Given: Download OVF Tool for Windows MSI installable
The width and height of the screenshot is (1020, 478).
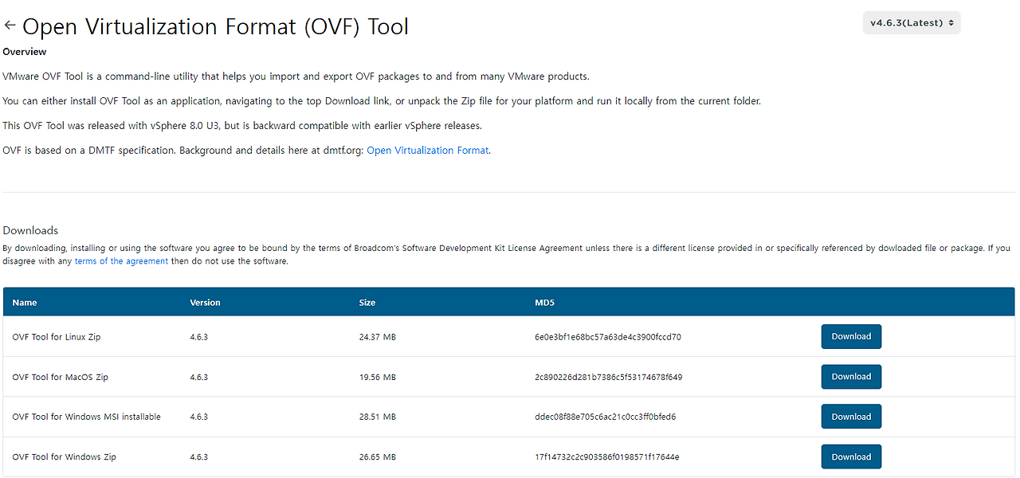Looking at the screenshot, I should point(851,416).
